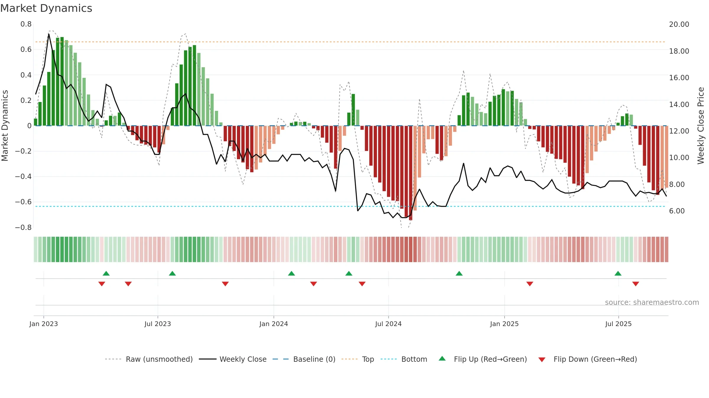This screenshot has width=709, height=398.
Task: Select the Flip Up marker in spring 2024
Action: click(x=349, y=273)
